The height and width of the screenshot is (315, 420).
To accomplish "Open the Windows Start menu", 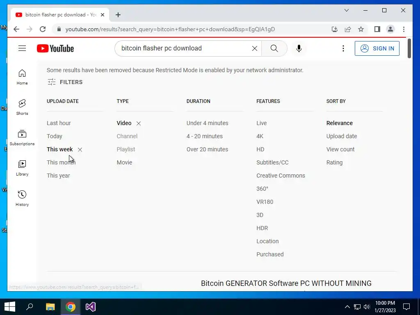I will click(x=10, y=307).
